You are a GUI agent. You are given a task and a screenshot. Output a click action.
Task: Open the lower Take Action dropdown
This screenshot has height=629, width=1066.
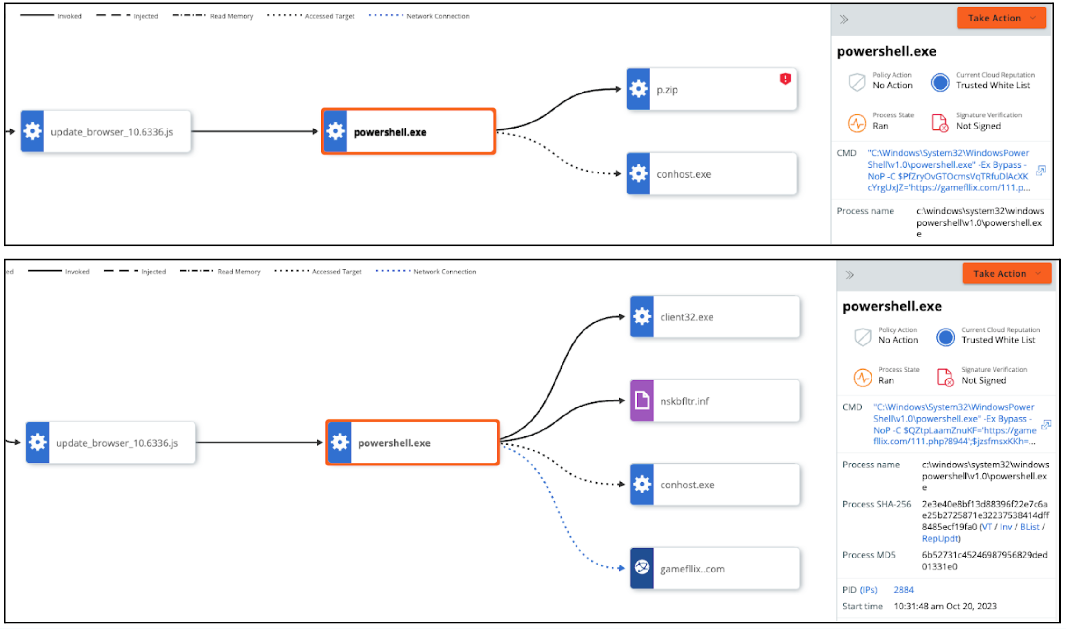point(1006,273)
